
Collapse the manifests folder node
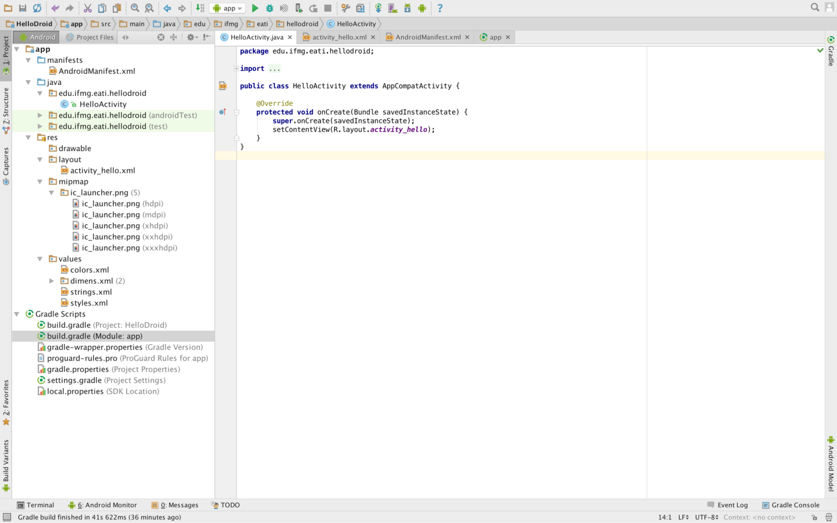tap(28, 60)
